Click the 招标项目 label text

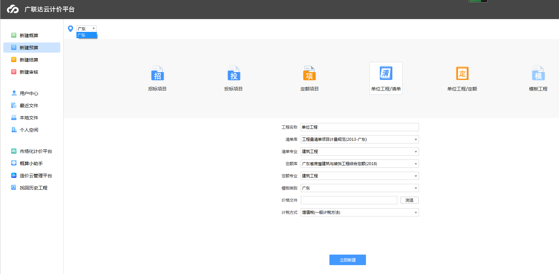tap(157, 89)
